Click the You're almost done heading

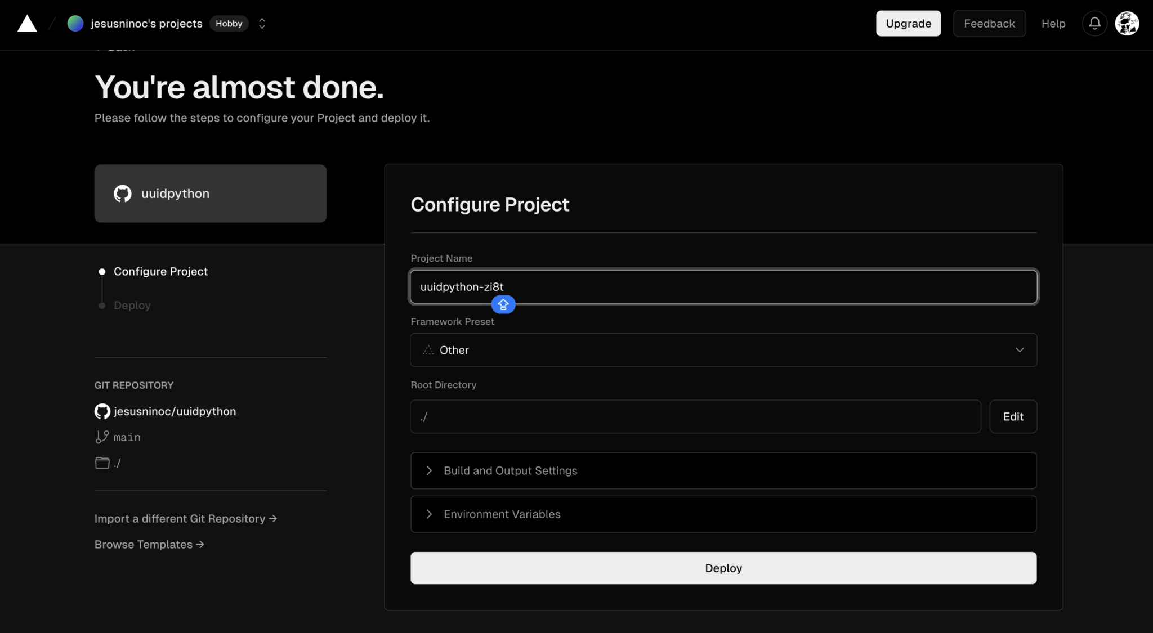[x=239, y=88]
